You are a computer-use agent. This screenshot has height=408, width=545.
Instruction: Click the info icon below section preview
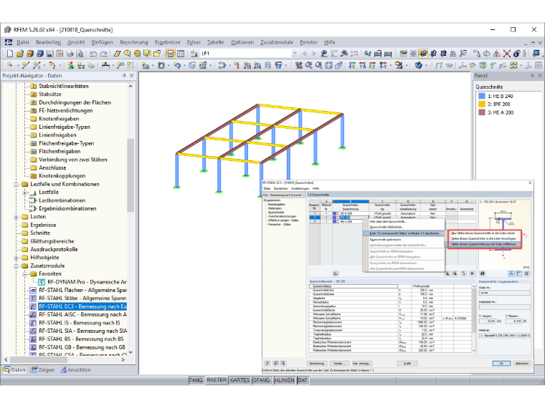pyautogui.click(x=483, y=273)
